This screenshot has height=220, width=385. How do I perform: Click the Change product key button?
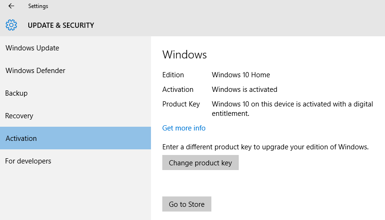[x=201, y=163]
